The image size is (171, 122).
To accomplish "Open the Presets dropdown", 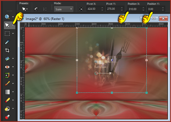I will 25,9.
